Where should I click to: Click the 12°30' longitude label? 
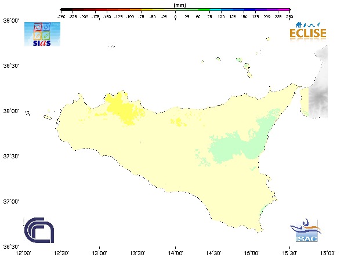61,253
